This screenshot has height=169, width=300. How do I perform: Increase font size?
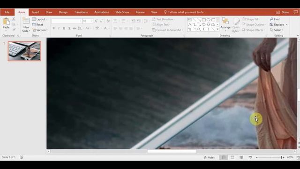pos(96,21)
